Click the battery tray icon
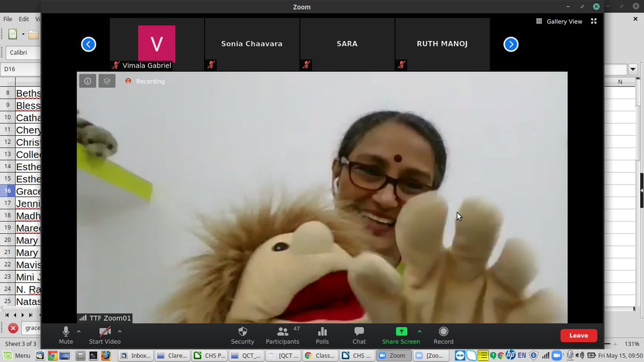This screenshot has height=362, width=644. click(x=591, y=355)
